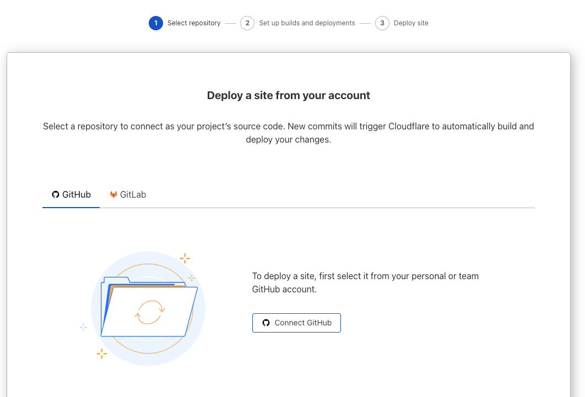Click the Deploy a site from your account heading
Screen dimensions: 585x397
point(289,95)
